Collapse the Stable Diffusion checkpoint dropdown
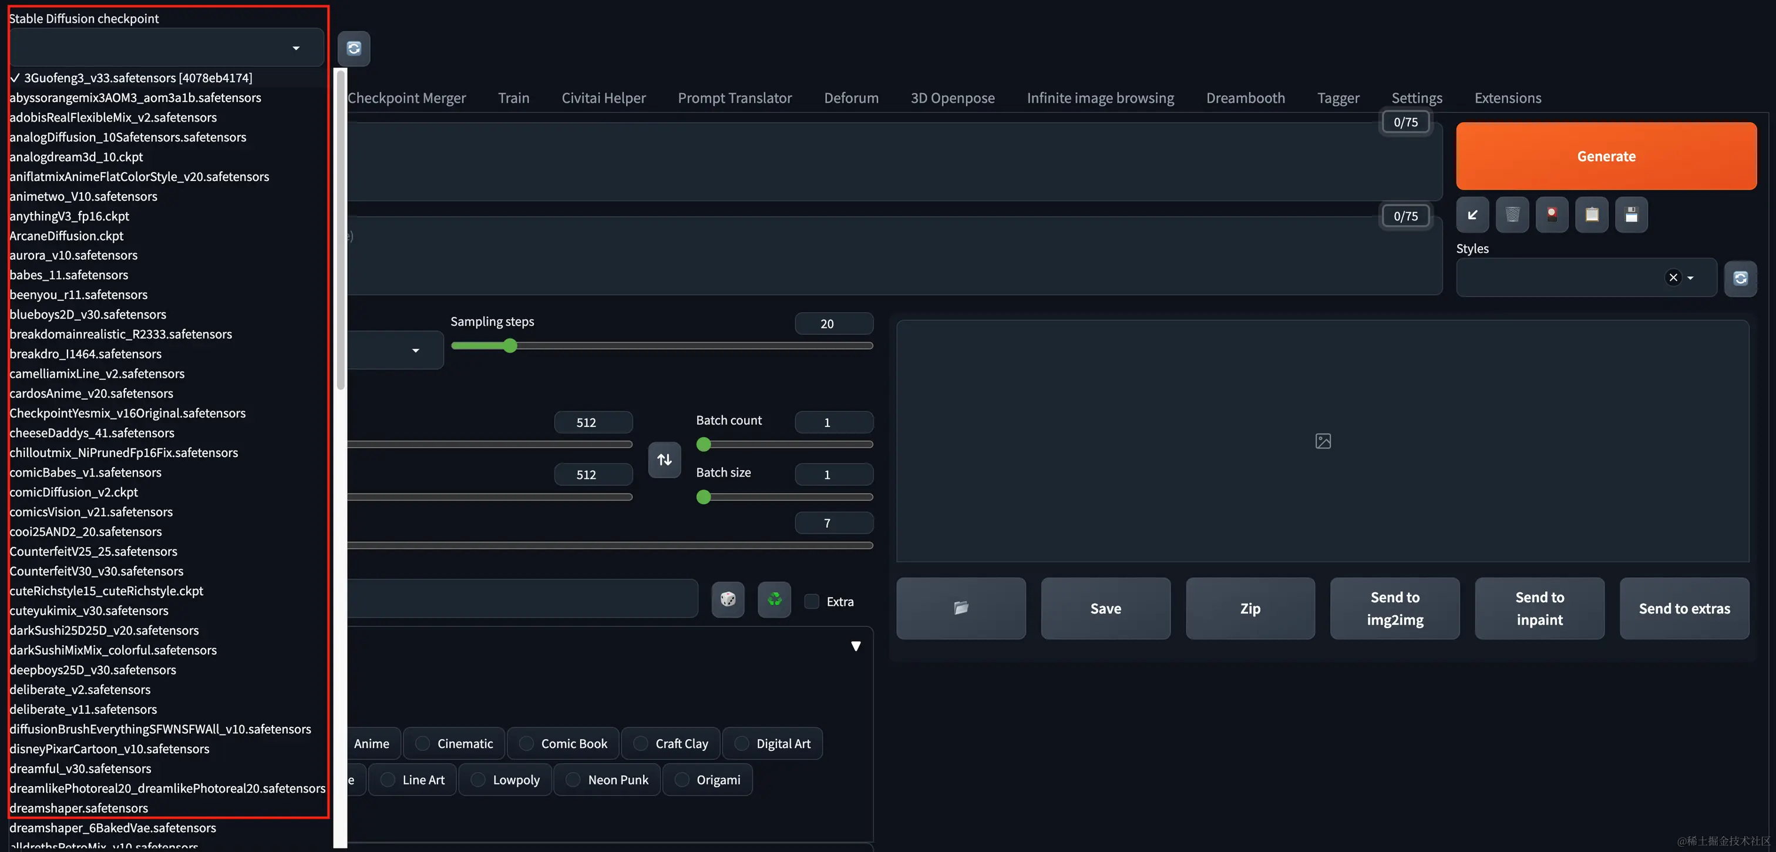1776x852 pixels. coord(296,48)
